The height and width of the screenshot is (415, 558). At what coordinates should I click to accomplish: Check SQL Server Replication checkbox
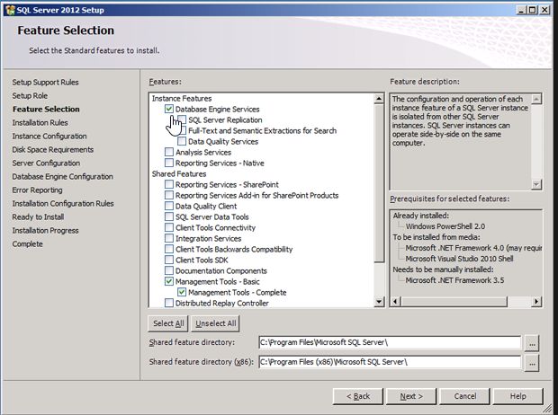(182, 119)
